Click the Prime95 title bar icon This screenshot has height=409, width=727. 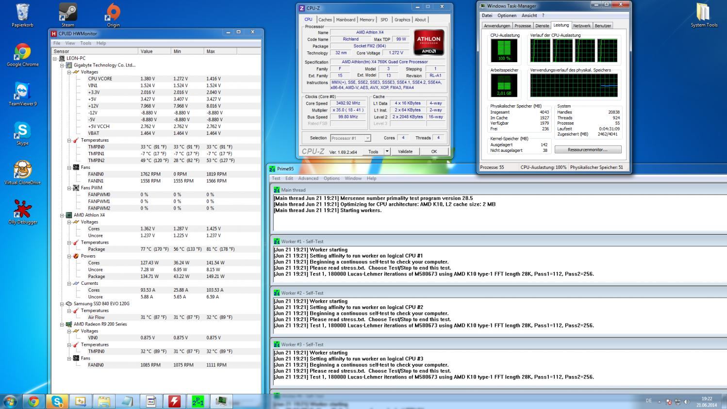[272, 169]
